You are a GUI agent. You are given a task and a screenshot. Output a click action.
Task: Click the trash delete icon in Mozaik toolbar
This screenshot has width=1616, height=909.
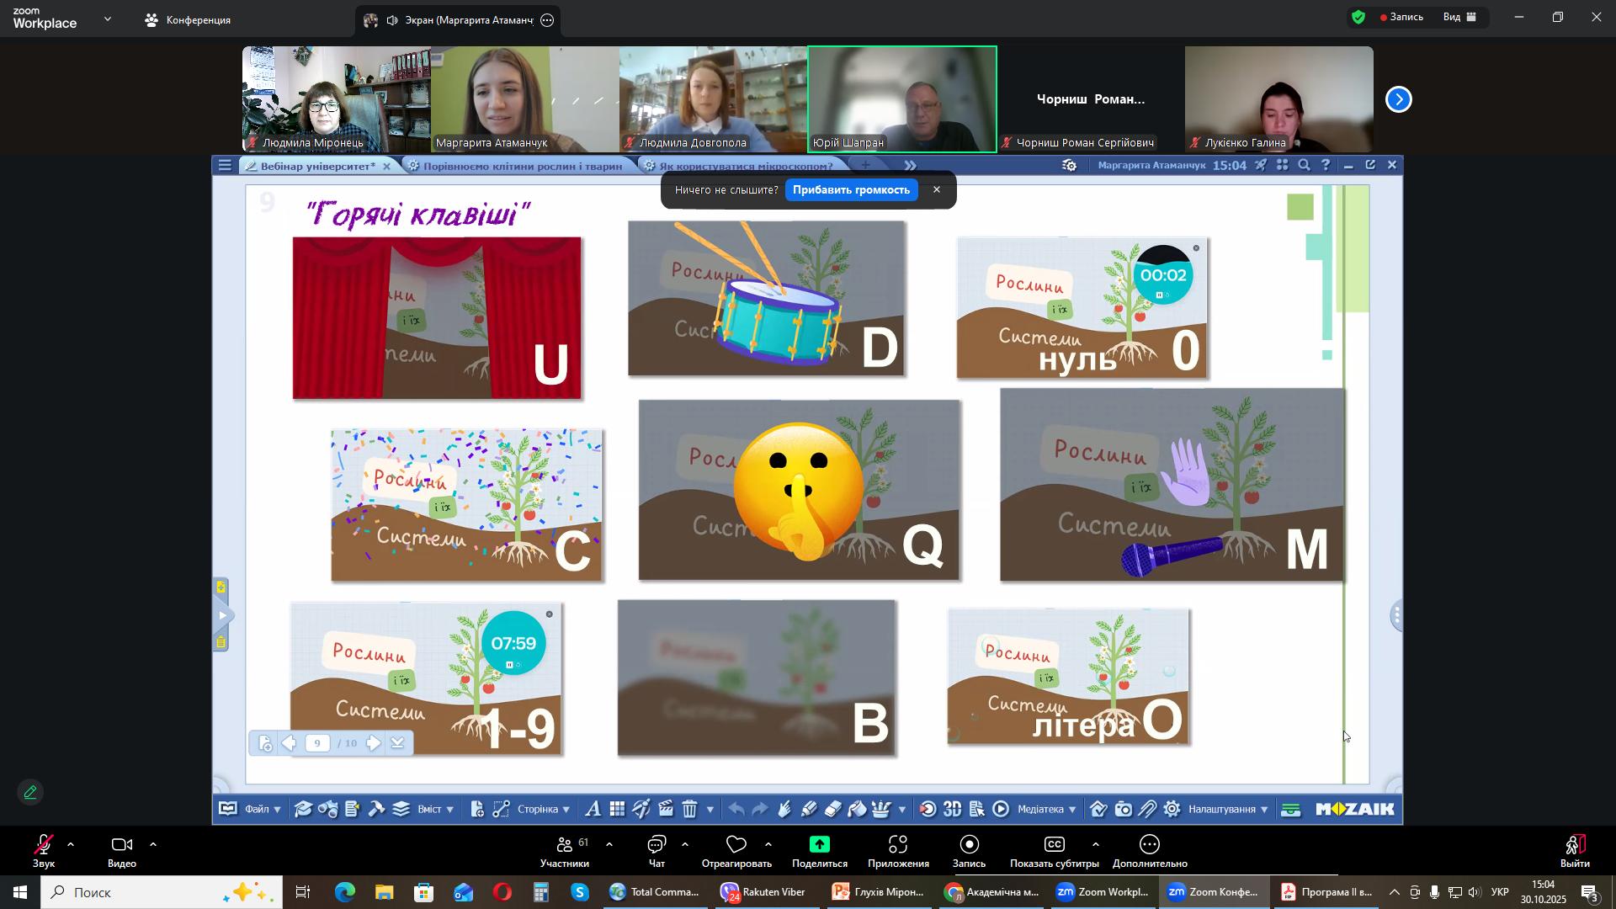coord(689,810)
